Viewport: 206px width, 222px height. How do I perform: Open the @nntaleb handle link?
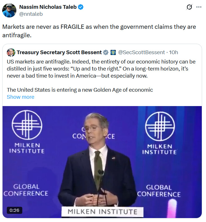pos(31,14)
